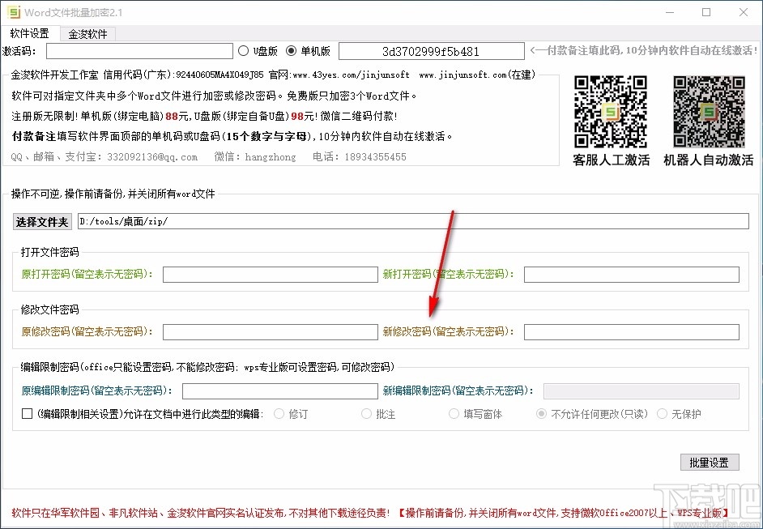The image size is (763, 529).
Task: Click the 激活码 input field
Action: click(x=138, y=50)
